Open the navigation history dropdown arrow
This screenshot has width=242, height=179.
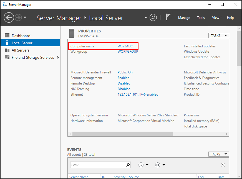25,17
